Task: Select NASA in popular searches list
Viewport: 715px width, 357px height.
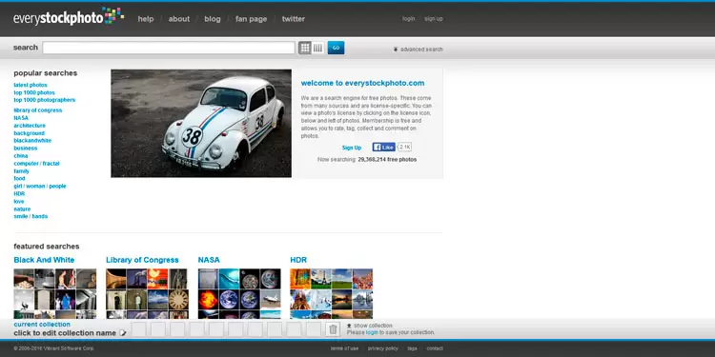Action: click(x=21, y=118)
